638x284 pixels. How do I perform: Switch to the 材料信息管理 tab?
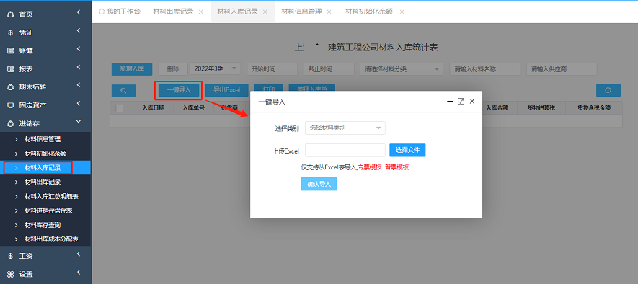(x=301, y=12)
